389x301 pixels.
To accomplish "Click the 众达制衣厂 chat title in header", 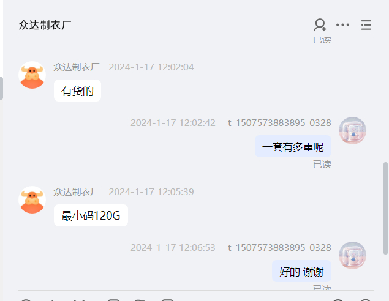I will coord(45,25).
